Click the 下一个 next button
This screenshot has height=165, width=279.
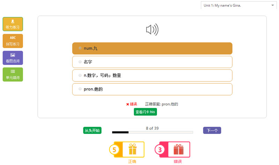[x=212, y=130]
